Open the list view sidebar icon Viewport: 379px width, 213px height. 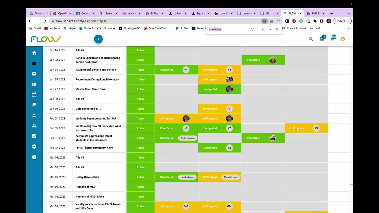coord(34,63)
